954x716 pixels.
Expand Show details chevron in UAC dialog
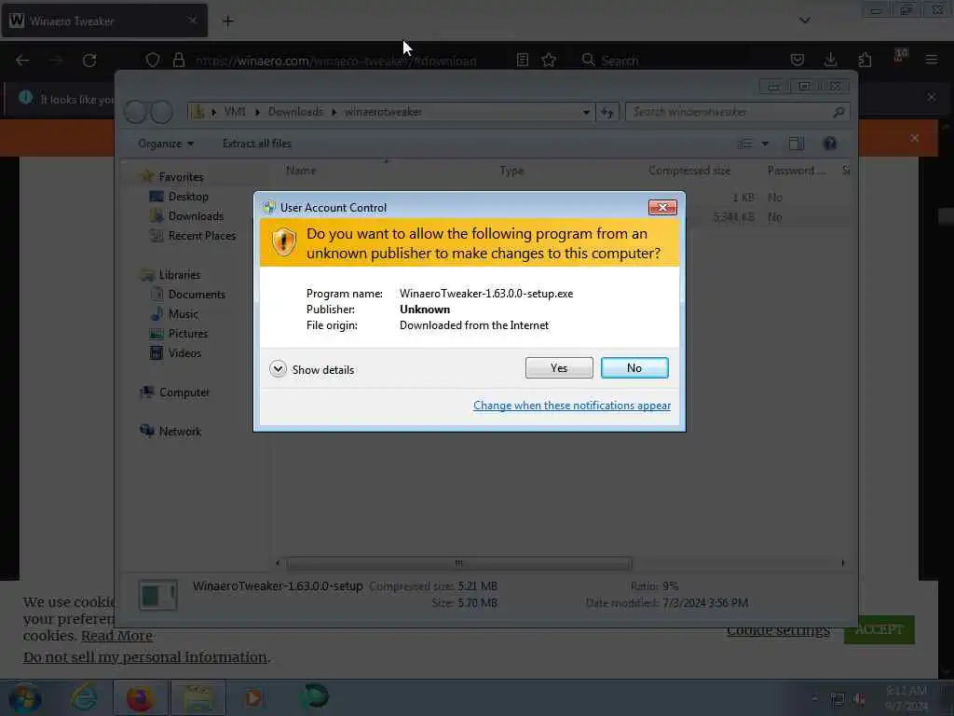(x=278, y=369)
